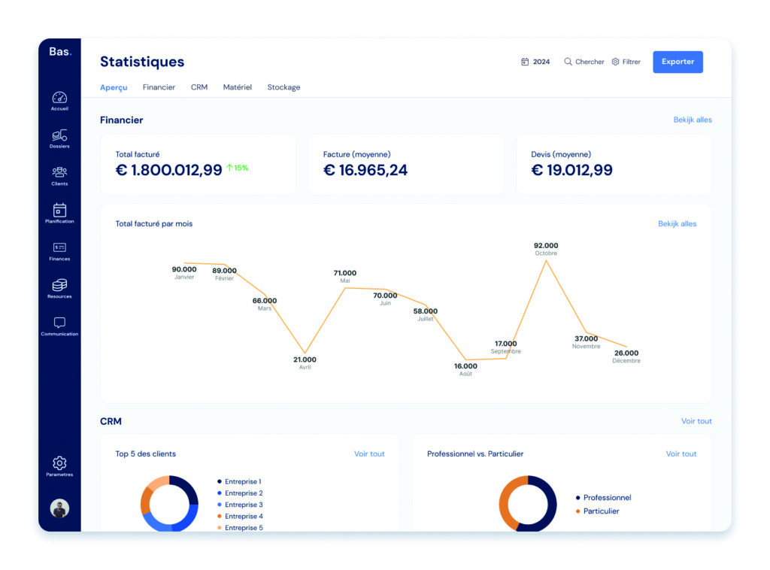Click the Octobre 92.000 data point
Image resolution: width=770 pixels, height=570 pixels.
pyautogui.click(x=545, y=261)
